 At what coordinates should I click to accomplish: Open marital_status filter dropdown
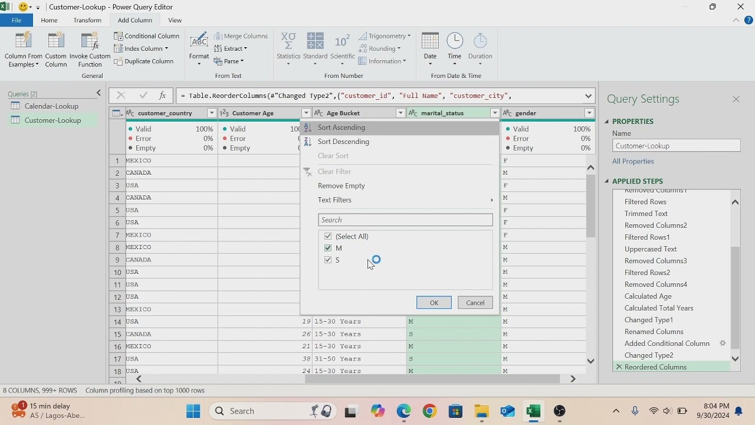(x=494, y=113)
